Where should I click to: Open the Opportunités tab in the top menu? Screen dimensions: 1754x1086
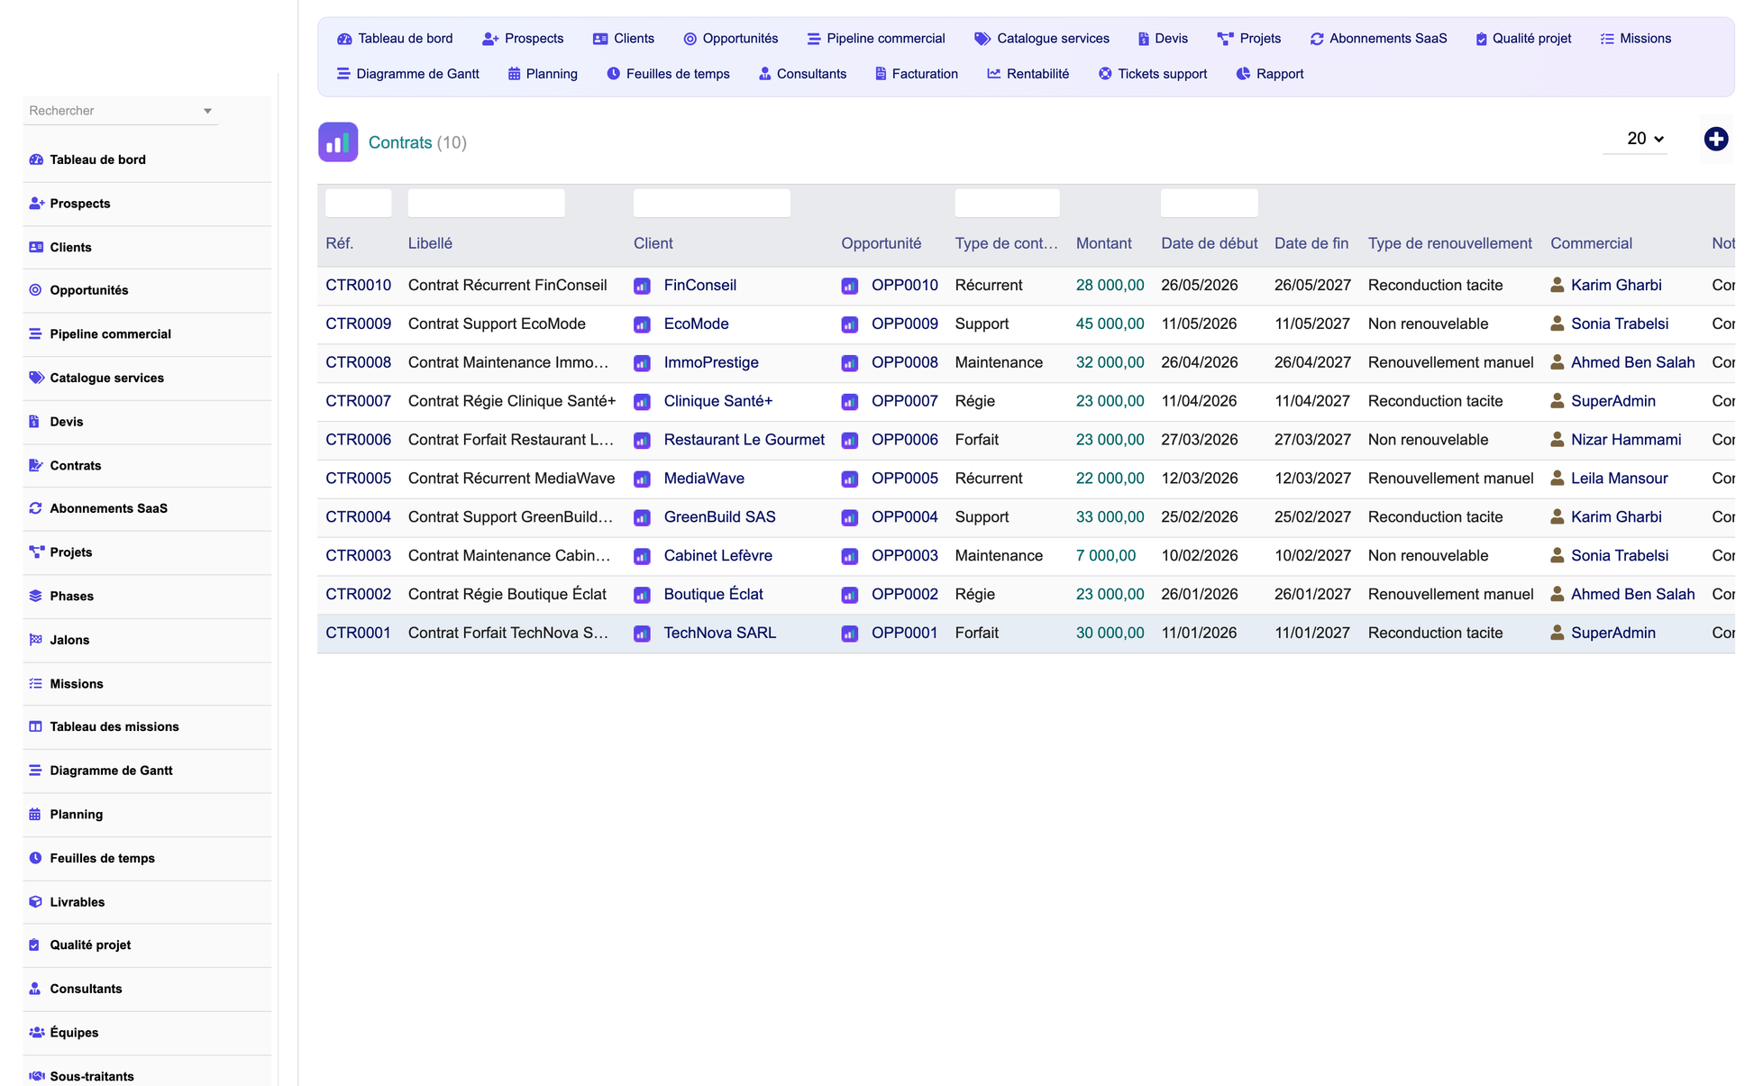(x=731, y=39)
